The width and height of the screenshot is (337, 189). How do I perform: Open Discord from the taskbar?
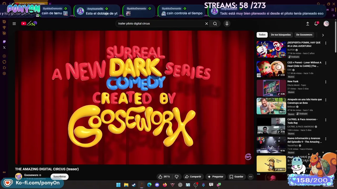coord(157,185)
